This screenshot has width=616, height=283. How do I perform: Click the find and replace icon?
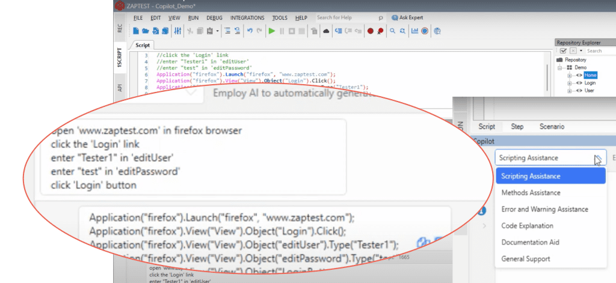pos(402,31)
